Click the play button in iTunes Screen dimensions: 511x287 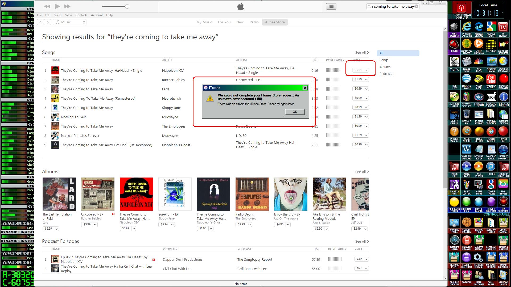click(57, 6)
